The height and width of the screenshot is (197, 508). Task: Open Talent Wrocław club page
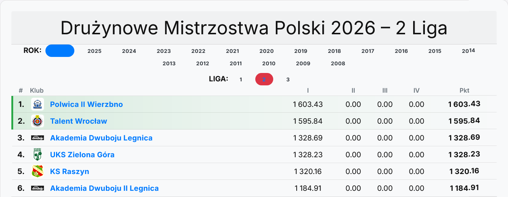pyautogui.click(x=78, y=121)
